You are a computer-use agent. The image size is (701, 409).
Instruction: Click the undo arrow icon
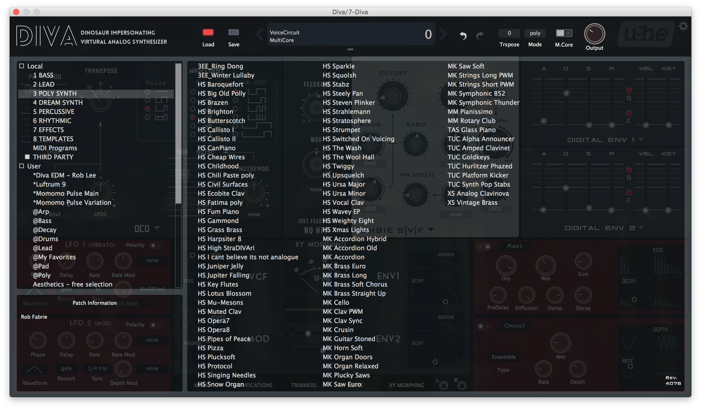tap(463, 36)
